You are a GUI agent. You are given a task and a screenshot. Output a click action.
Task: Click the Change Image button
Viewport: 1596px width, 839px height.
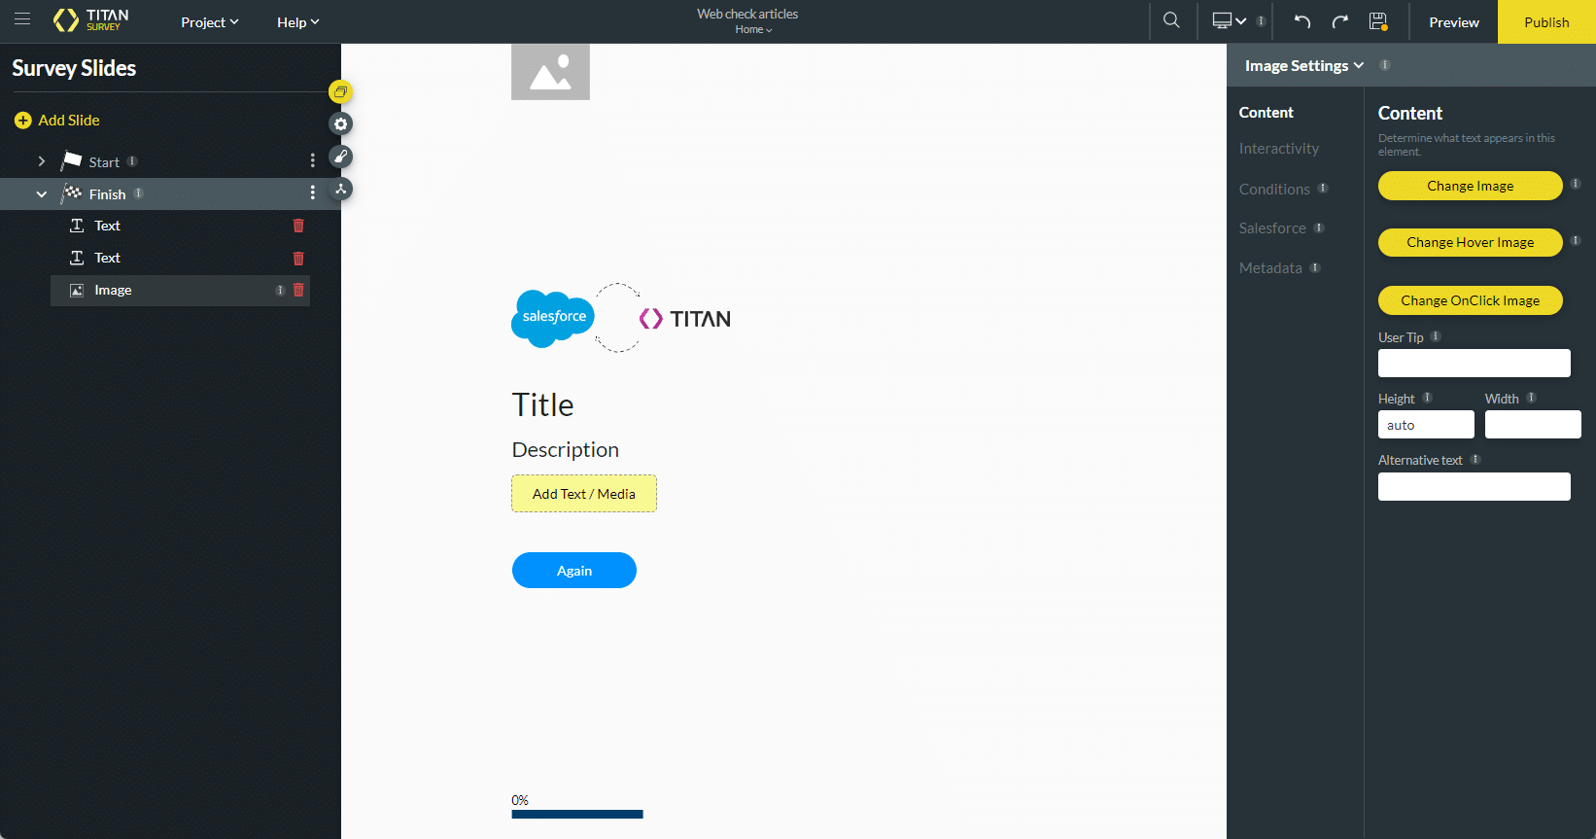(x=1470, y=186)
